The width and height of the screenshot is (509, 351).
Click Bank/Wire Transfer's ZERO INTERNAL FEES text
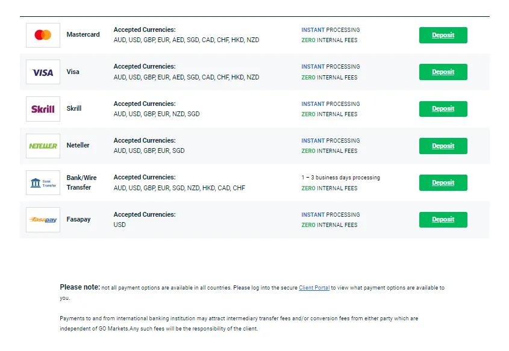(329, 188)
